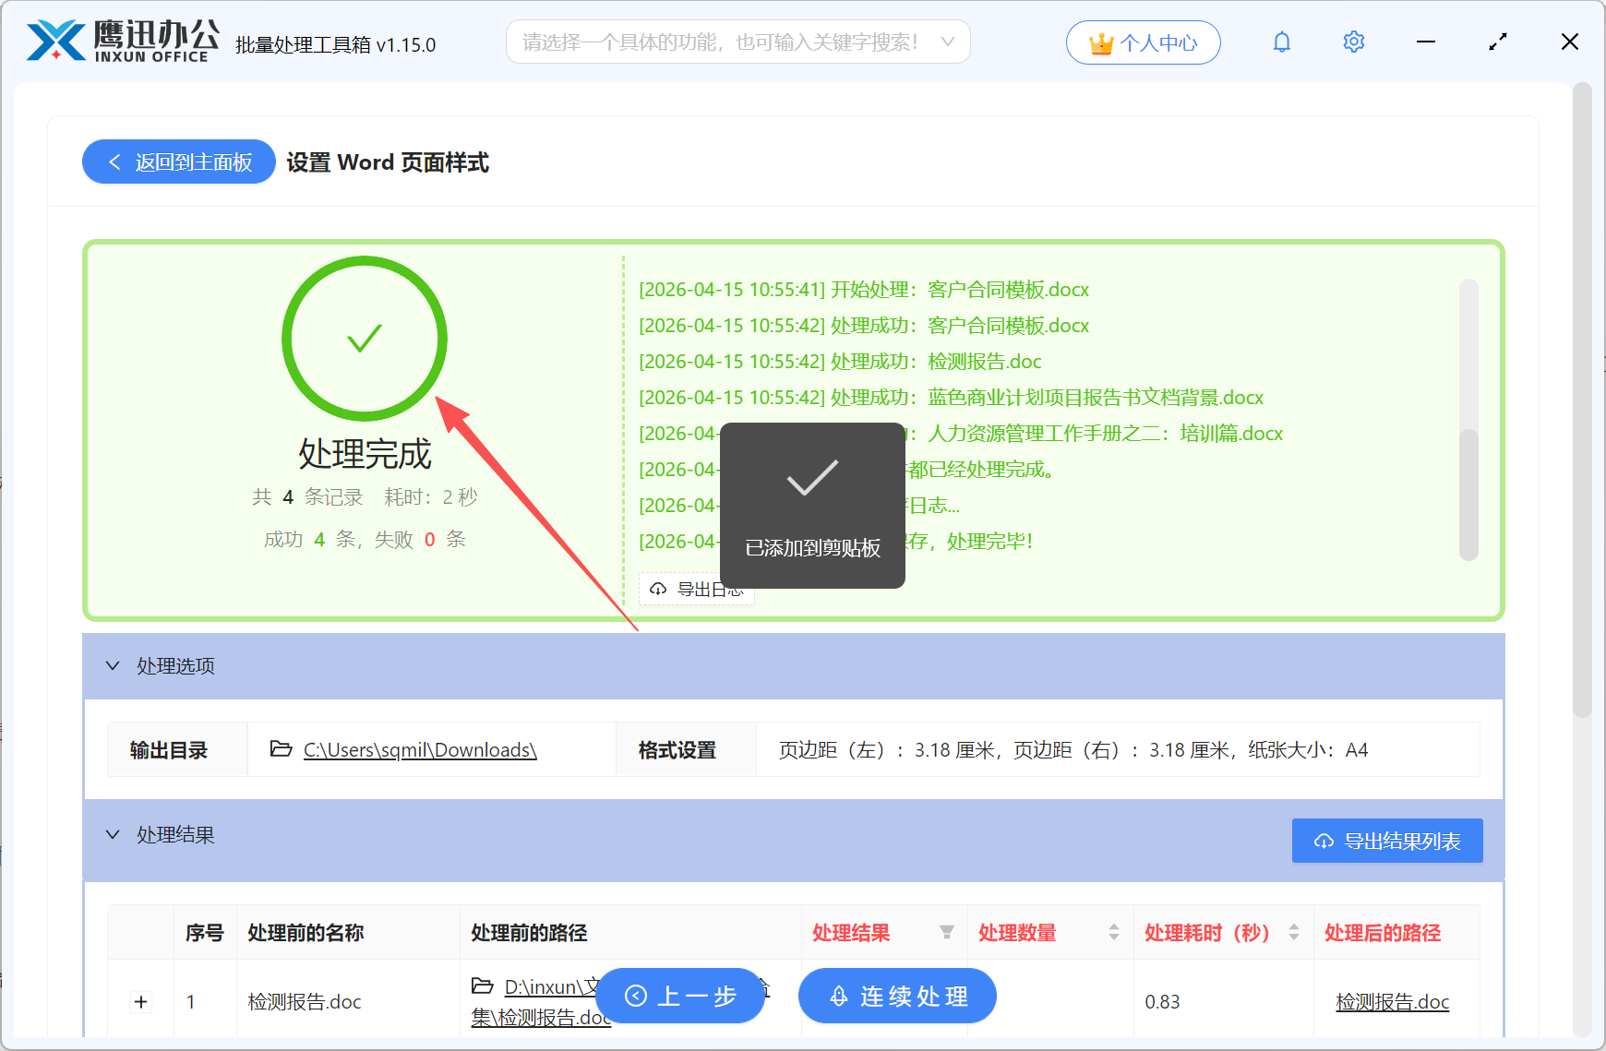Screen dimensions: 1606x1051
Task: Open 检测报告.doc in the 处理后的路径 column
Action: [1392, 1001]
